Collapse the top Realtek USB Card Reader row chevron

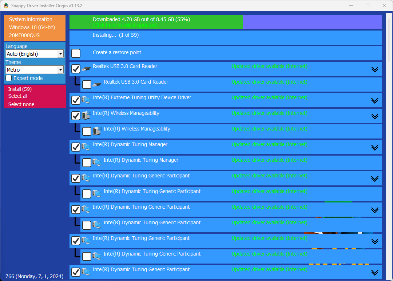pos(374,69)
